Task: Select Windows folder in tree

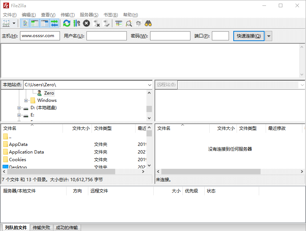Action: [x=47, y=100]
